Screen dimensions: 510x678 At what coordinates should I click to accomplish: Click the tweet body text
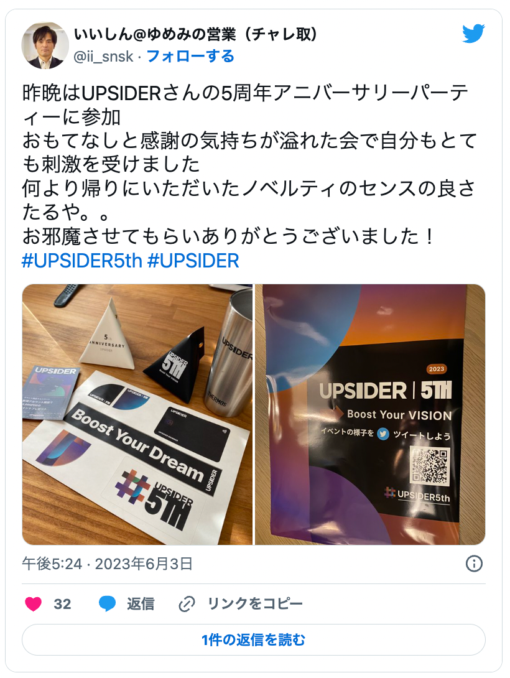[249, 164]
